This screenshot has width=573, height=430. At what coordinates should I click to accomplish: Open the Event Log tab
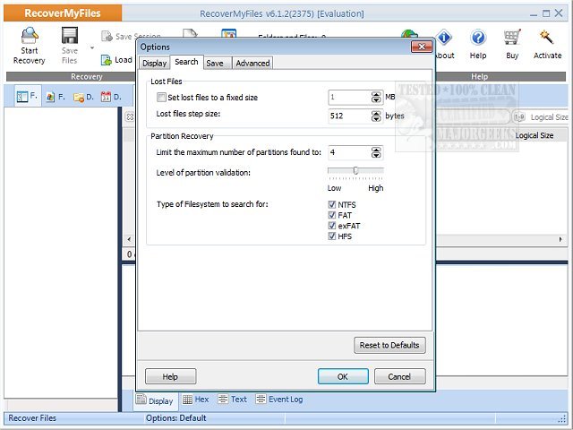click(x=279, y=400)
